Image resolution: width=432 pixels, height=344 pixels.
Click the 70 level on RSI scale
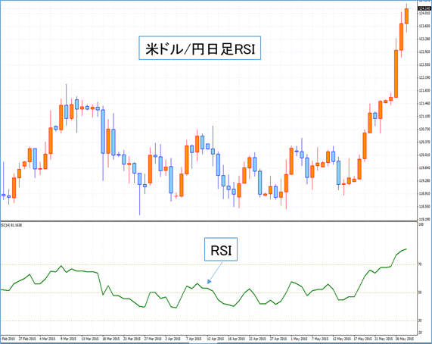click(420, 264)
